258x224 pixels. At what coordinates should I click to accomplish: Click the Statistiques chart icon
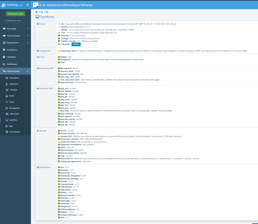click(4, 64)
